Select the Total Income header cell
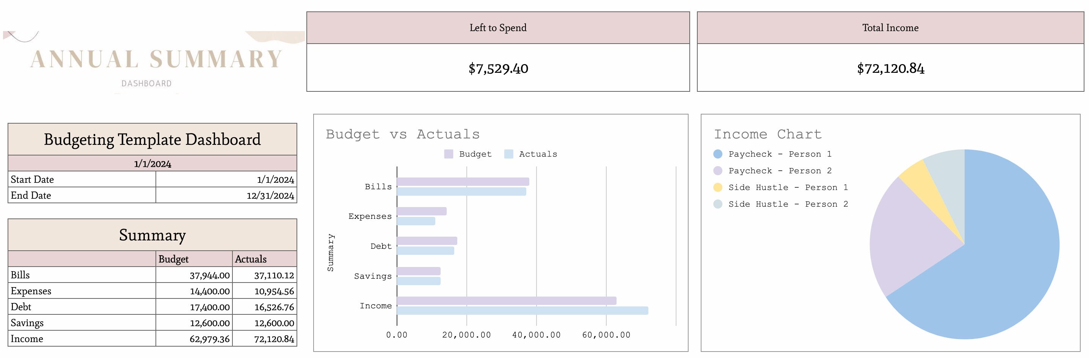Viewport: 1089px width, 358px height. 890,28
